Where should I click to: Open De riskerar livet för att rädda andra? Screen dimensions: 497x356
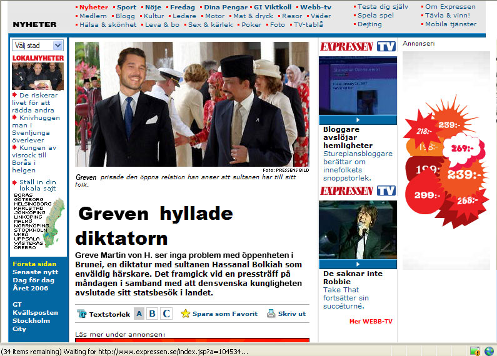pyautogui.click(x=35, y=102)
